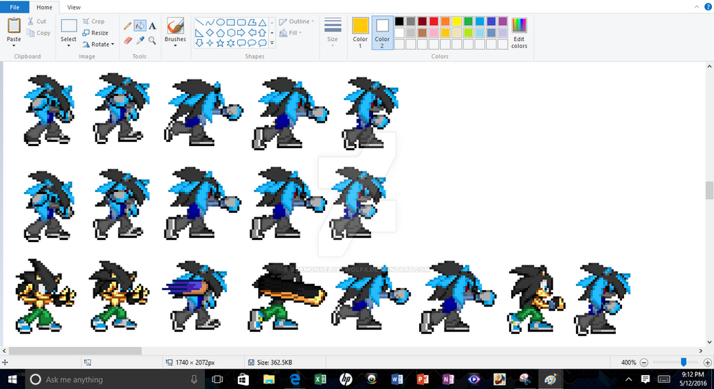Viewport: 714px width, 389px height.
Task: Open Task View on the taskbar
Action: click(x=218, y=379)
